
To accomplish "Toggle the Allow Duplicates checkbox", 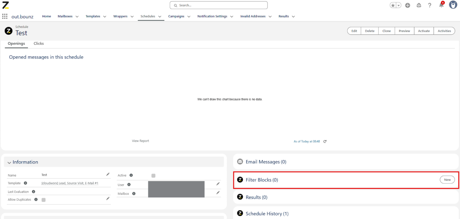I will 43,200.
